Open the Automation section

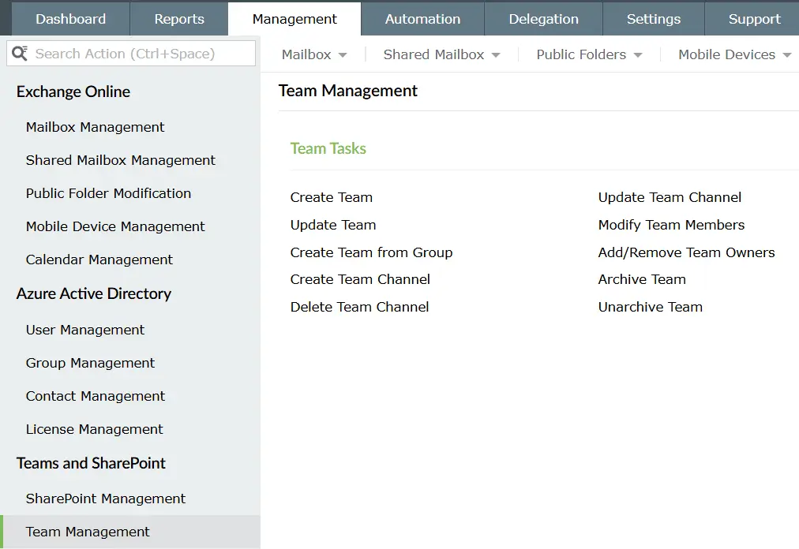422,18
